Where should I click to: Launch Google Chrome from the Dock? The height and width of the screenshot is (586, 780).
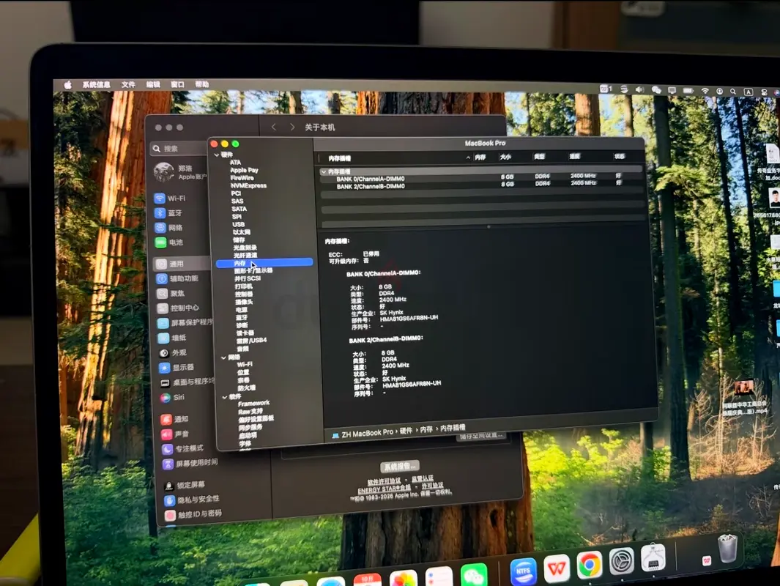[590, 565]
